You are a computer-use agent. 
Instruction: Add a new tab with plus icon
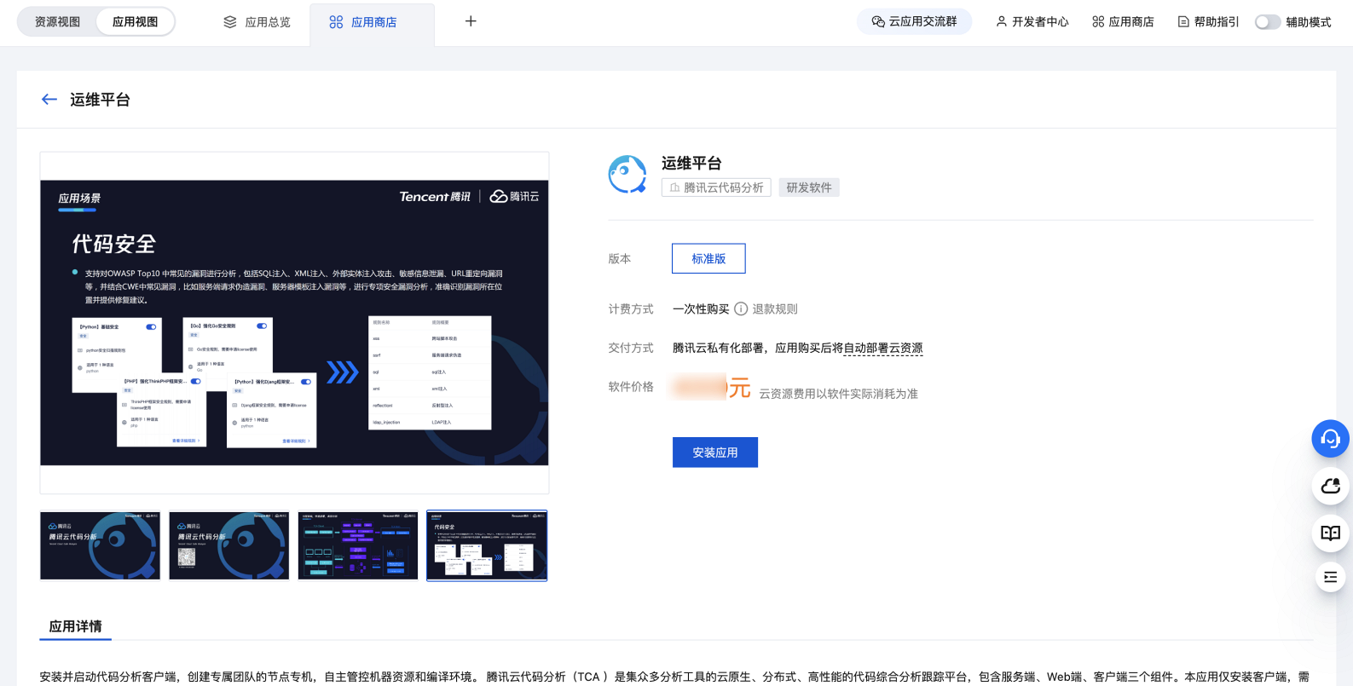pos(471,21)
